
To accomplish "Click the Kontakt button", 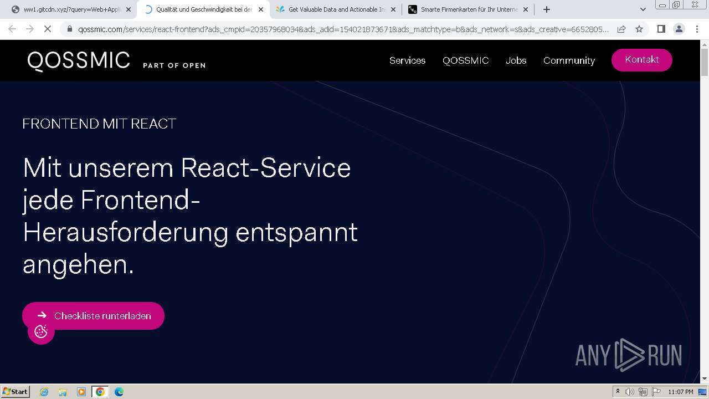I will (641, 60).
